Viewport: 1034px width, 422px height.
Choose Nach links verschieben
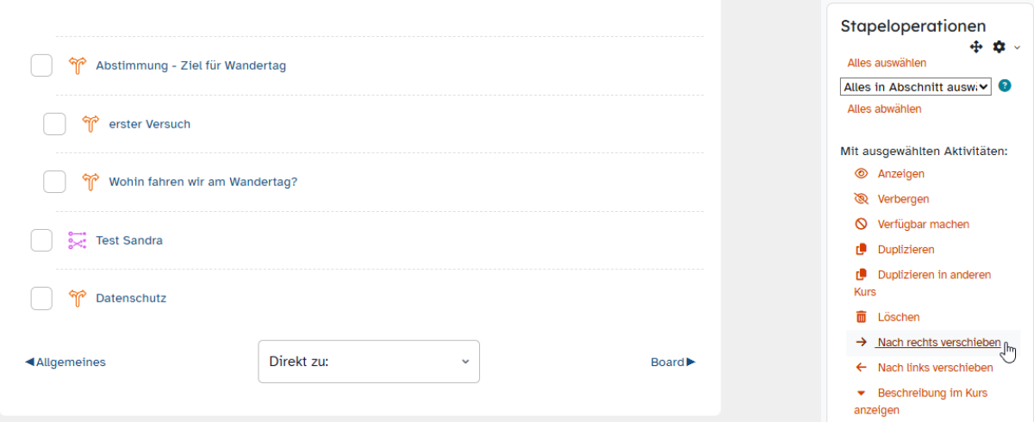[x=934, y=368]
